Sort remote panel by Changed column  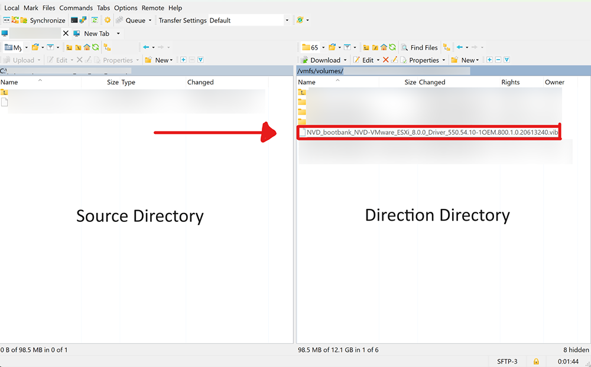tap(432, 82)
